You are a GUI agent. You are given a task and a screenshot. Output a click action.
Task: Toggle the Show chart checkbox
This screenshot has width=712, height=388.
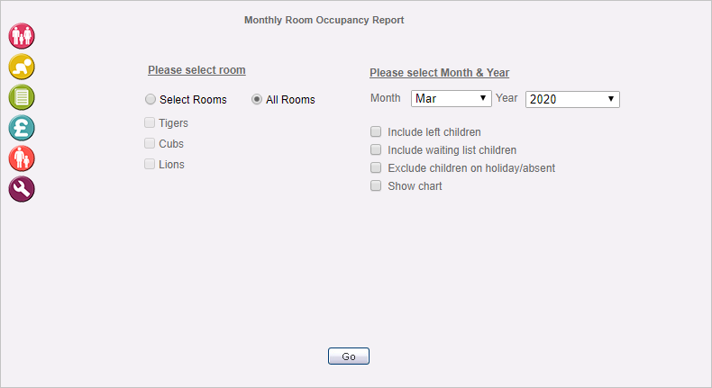(376, 185)
